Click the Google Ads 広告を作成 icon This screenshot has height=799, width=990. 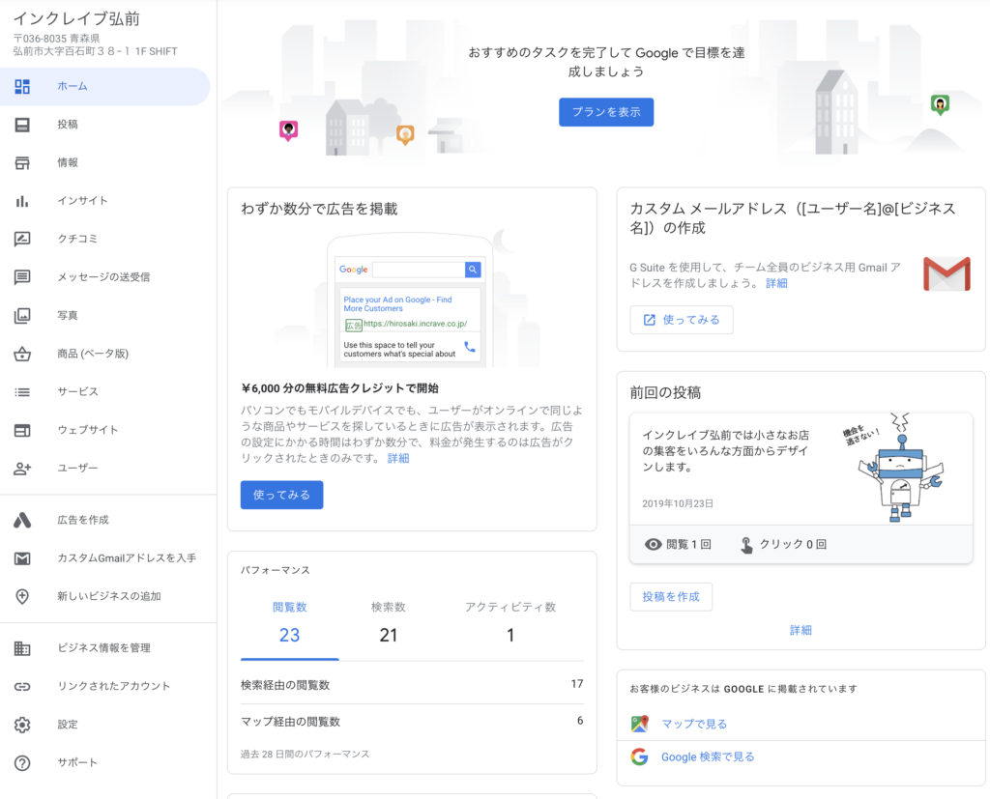[22, 520]
